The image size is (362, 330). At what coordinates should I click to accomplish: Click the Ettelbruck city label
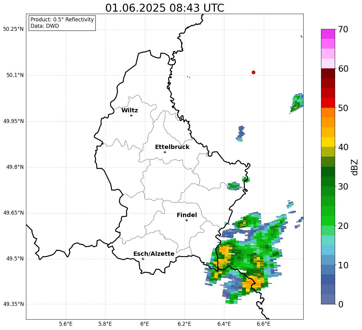(x=172, y=147)
